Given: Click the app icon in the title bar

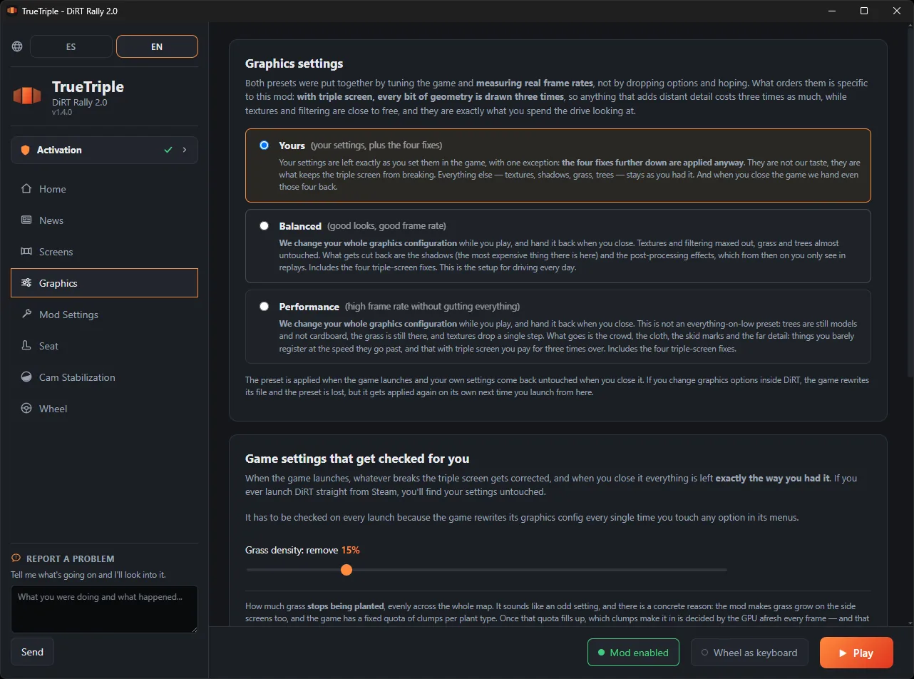Looking at the screenshot, I should coord(12,11).
